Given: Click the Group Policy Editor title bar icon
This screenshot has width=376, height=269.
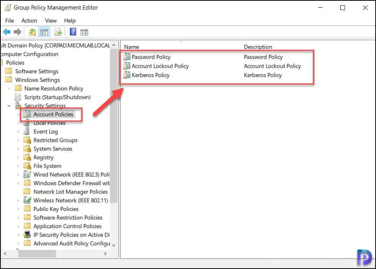Looking at the screenshot, I should click(x=8, y=8).
